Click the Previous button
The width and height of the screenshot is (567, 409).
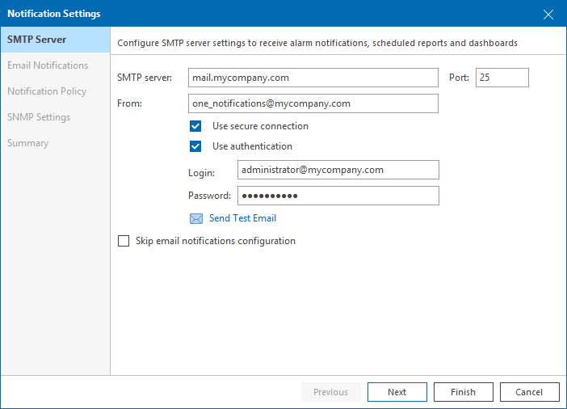[330, 392]
